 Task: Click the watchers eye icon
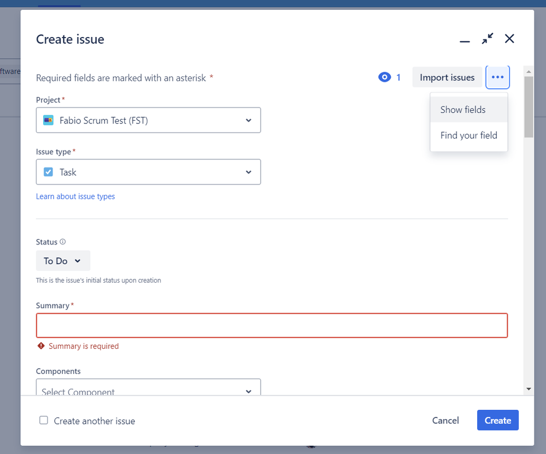pyautogui.click(x=384, y=77)
